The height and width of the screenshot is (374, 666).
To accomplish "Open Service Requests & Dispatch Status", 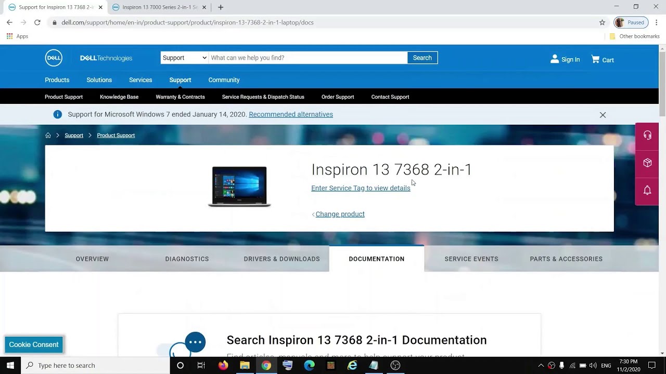I will click(x=263, y=97).
